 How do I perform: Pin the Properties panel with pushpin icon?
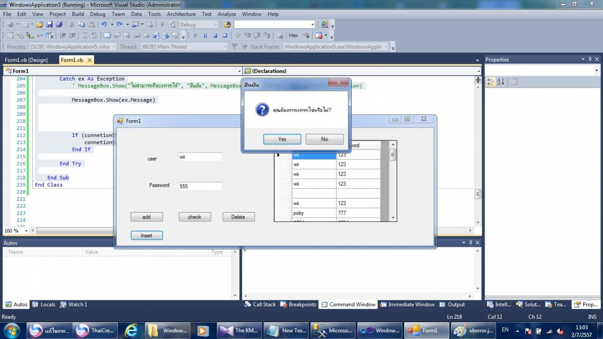590,60
